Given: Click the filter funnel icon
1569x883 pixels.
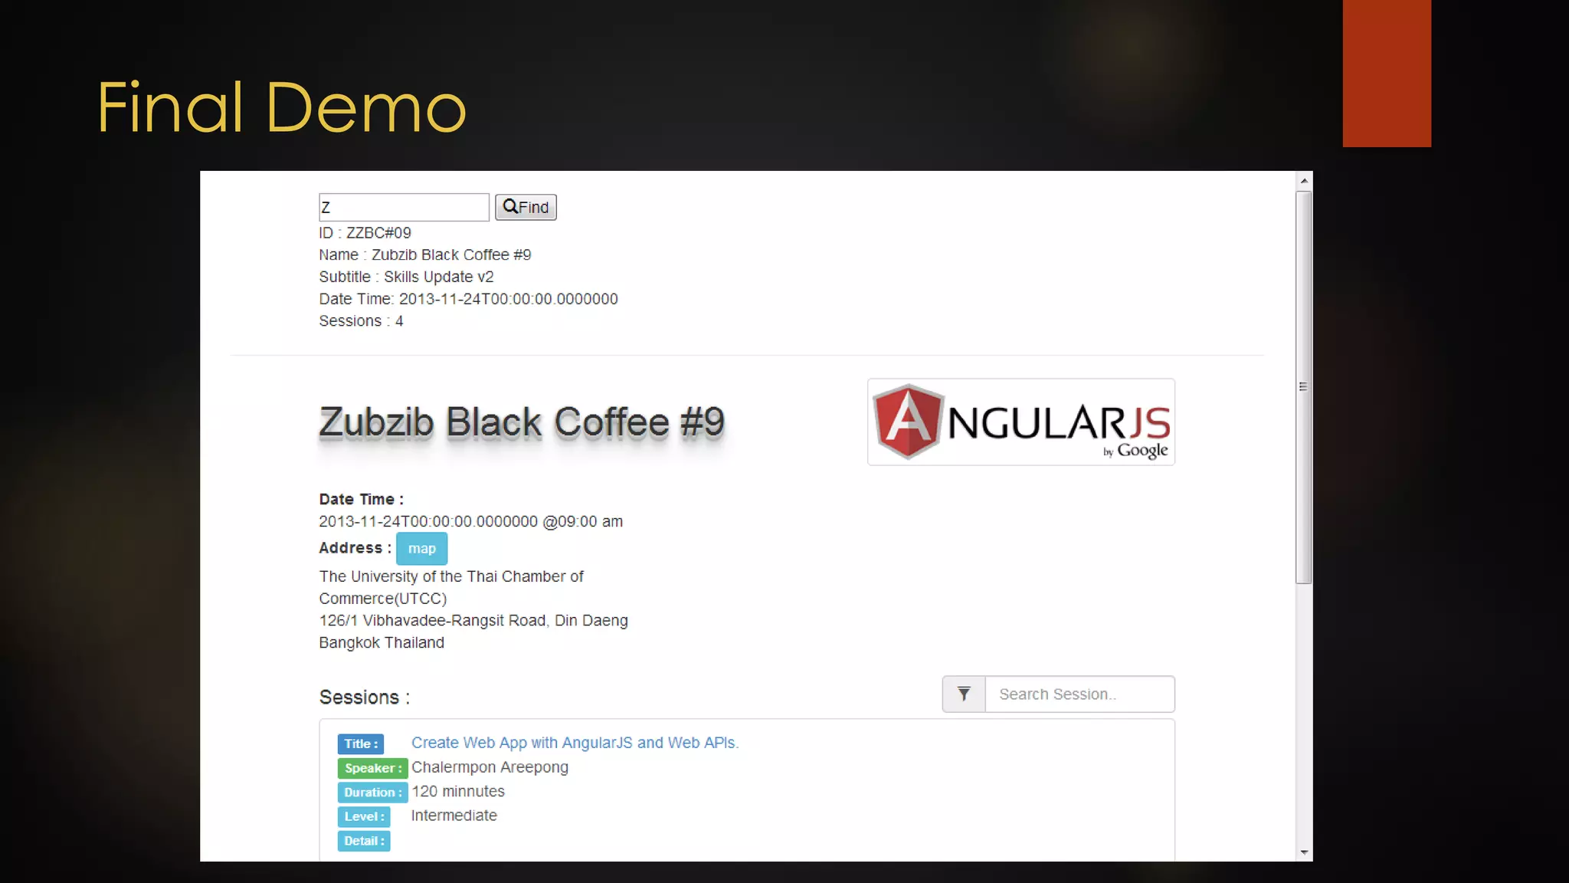Looking at the screenshot, I should (x=964, y=694).
